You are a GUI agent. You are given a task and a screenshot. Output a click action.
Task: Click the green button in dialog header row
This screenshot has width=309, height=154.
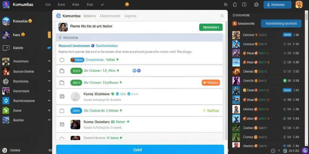coord(211,27)
